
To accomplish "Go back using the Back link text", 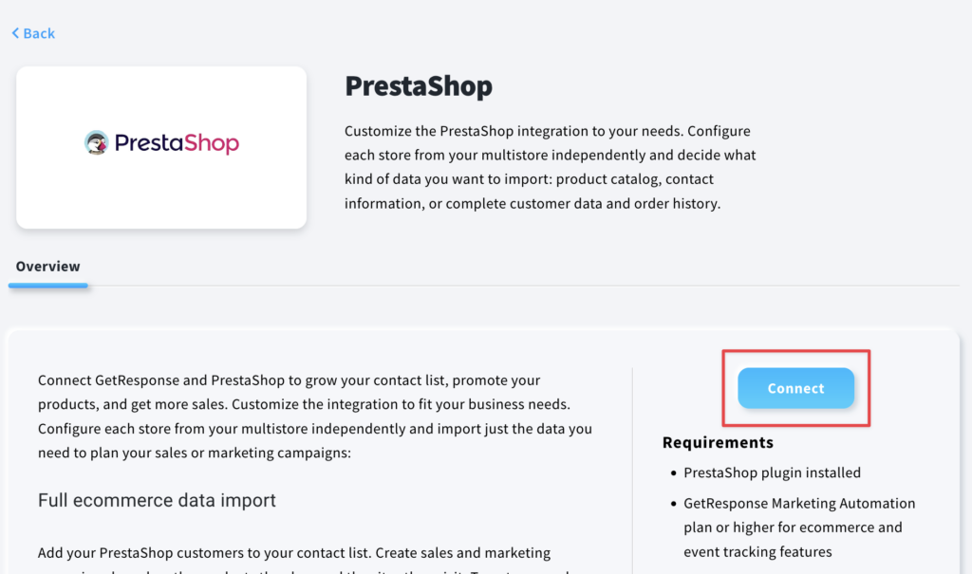I will [39, 33].
